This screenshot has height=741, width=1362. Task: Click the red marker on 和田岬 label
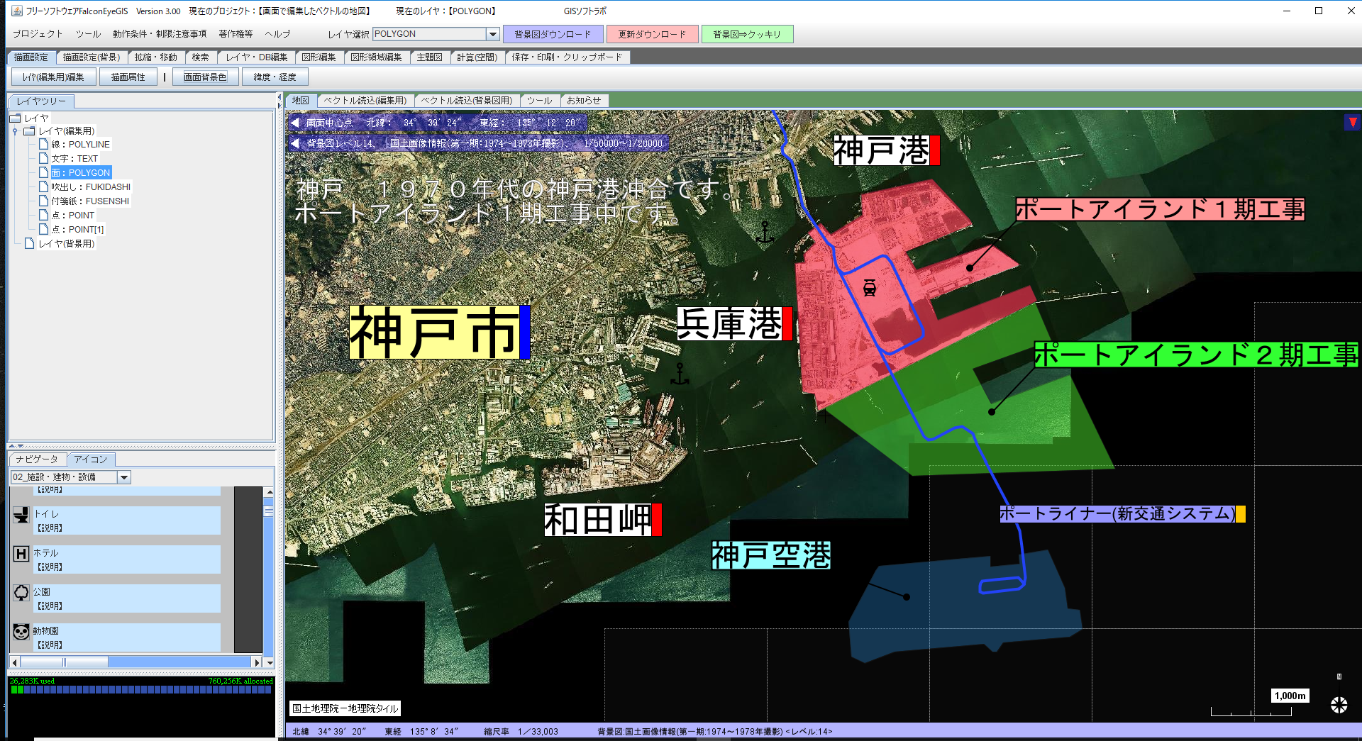click(x=657, y=520)
